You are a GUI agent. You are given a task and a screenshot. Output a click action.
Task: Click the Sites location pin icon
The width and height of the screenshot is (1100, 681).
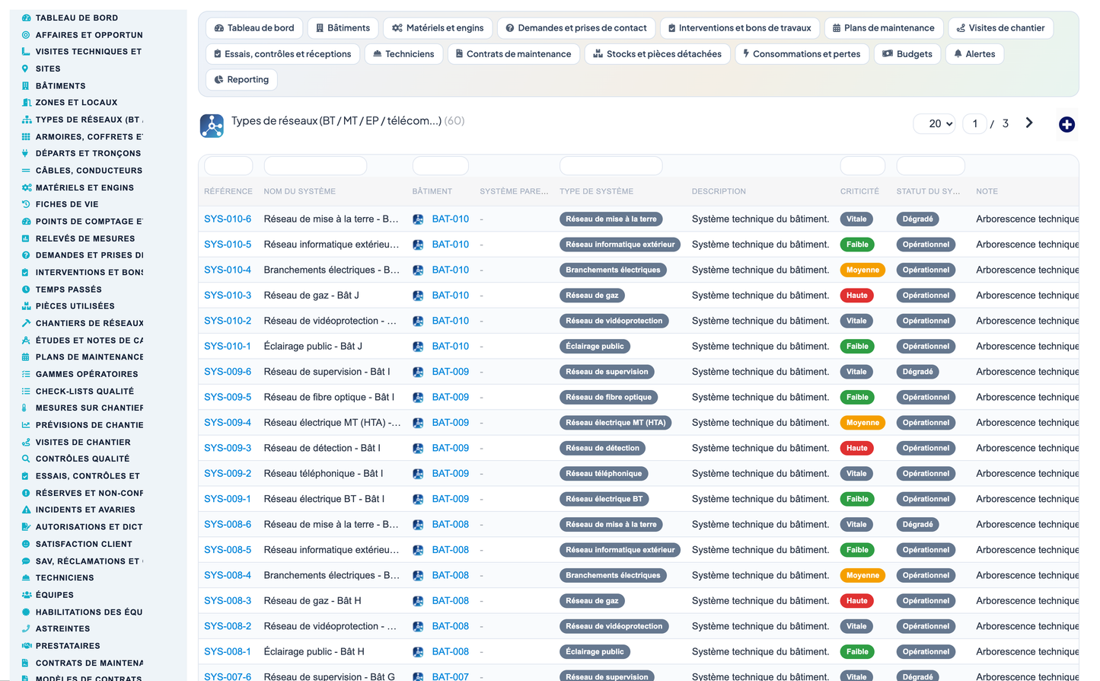(x=26, y=69)
